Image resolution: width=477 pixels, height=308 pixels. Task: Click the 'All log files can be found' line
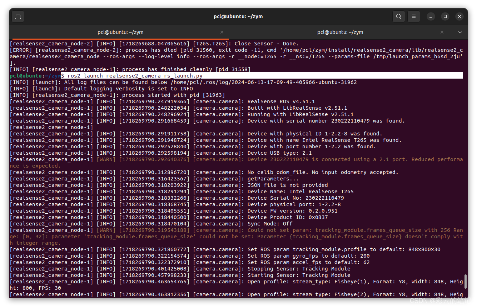[x=183, y=82]
